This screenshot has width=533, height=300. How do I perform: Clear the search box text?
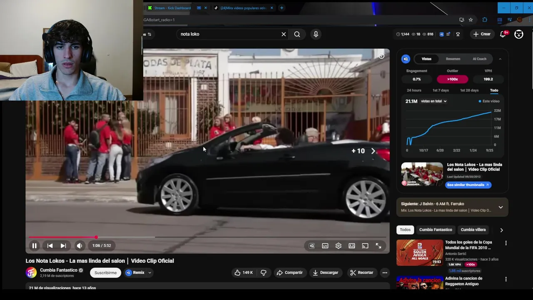coord(284,34)
